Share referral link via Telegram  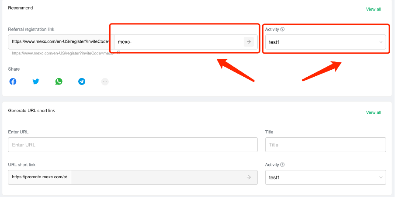82,82
